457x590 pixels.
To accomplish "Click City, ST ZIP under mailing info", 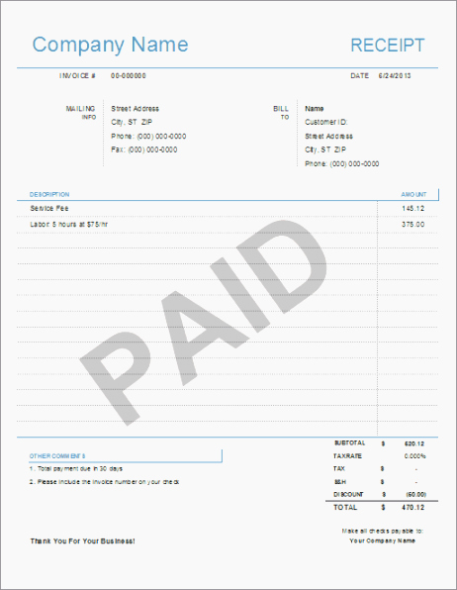I will [x=132, y=123].
